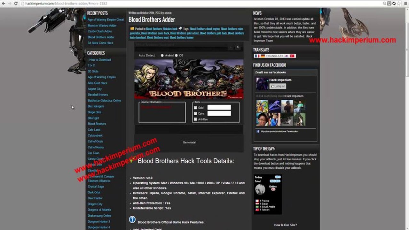Click the blue info icon beside Hack Features
This screenshot has width=409, height=230.
pos(132,219)
